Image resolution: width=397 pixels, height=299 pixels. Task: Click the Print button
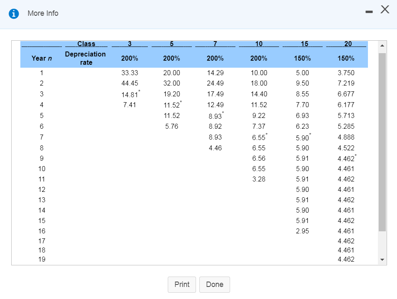pyautogui.click(x=182, y=284)
